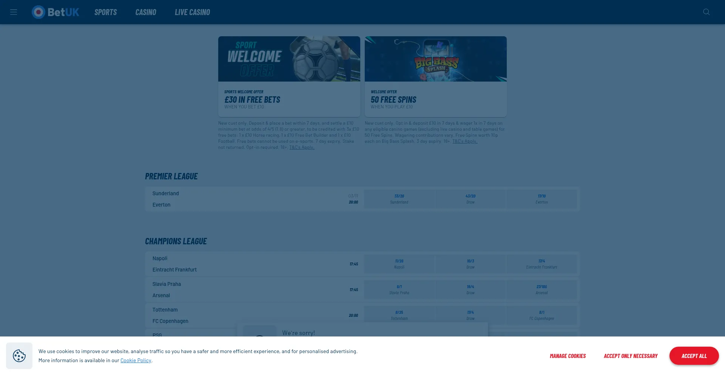
Task: Open the Sports tab
Action: [105, 12]
